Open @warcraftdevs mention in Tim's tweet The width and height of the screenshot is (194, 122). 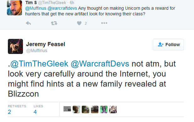[62, 8]
